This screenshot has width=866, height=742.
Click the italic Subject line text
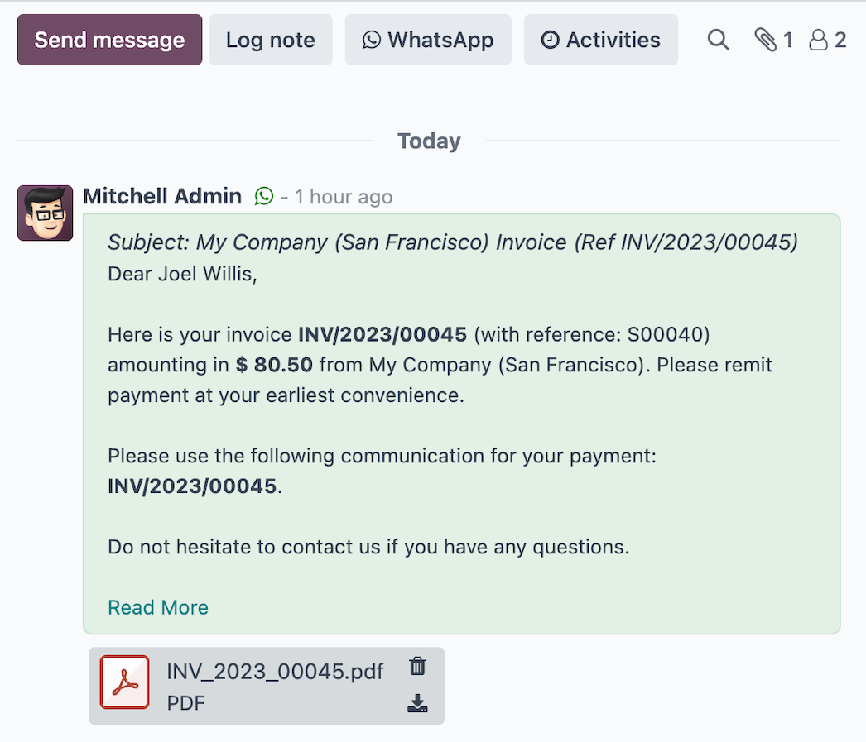452,242
